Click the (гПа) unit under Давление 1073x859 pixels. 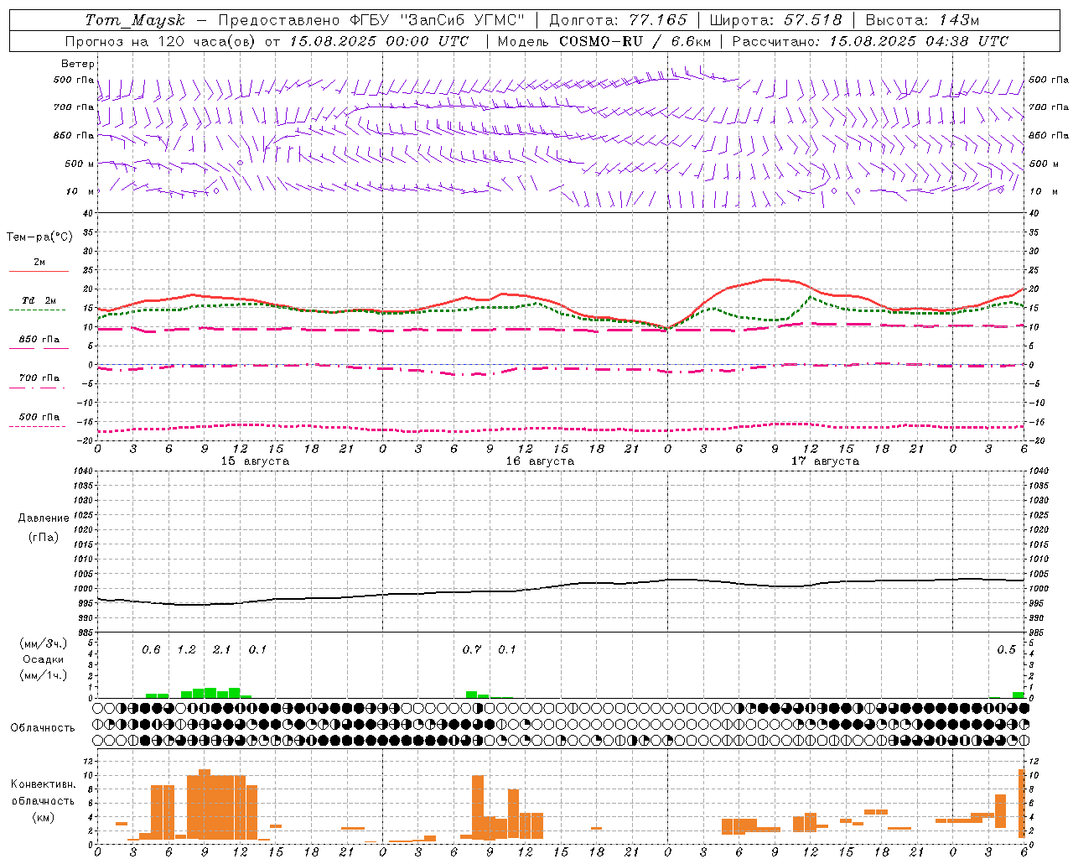coord(44,537)
